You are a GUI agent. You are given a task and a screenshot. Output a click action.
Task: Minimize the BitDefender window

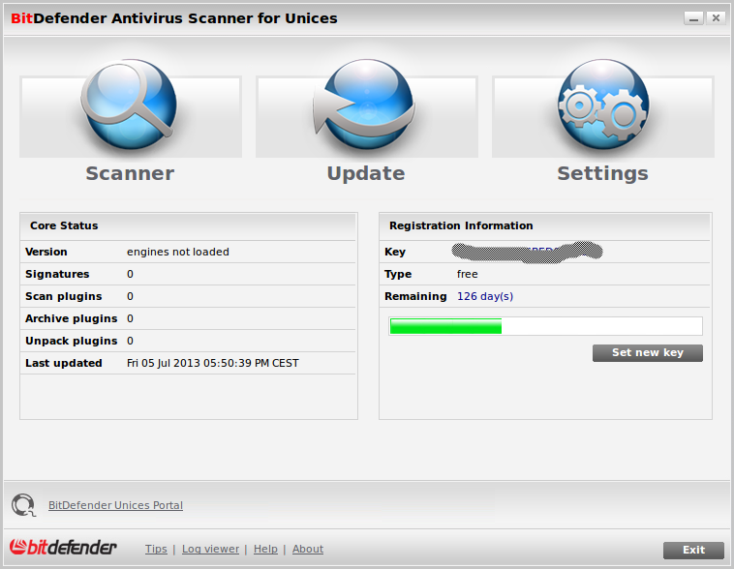pos(693,18)
